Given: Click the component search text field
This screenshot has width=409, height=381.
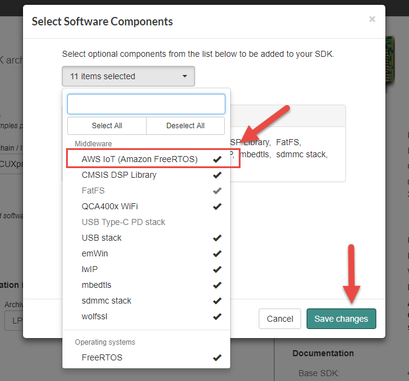Looking at the screenshot, I should [x=146, y=104].
